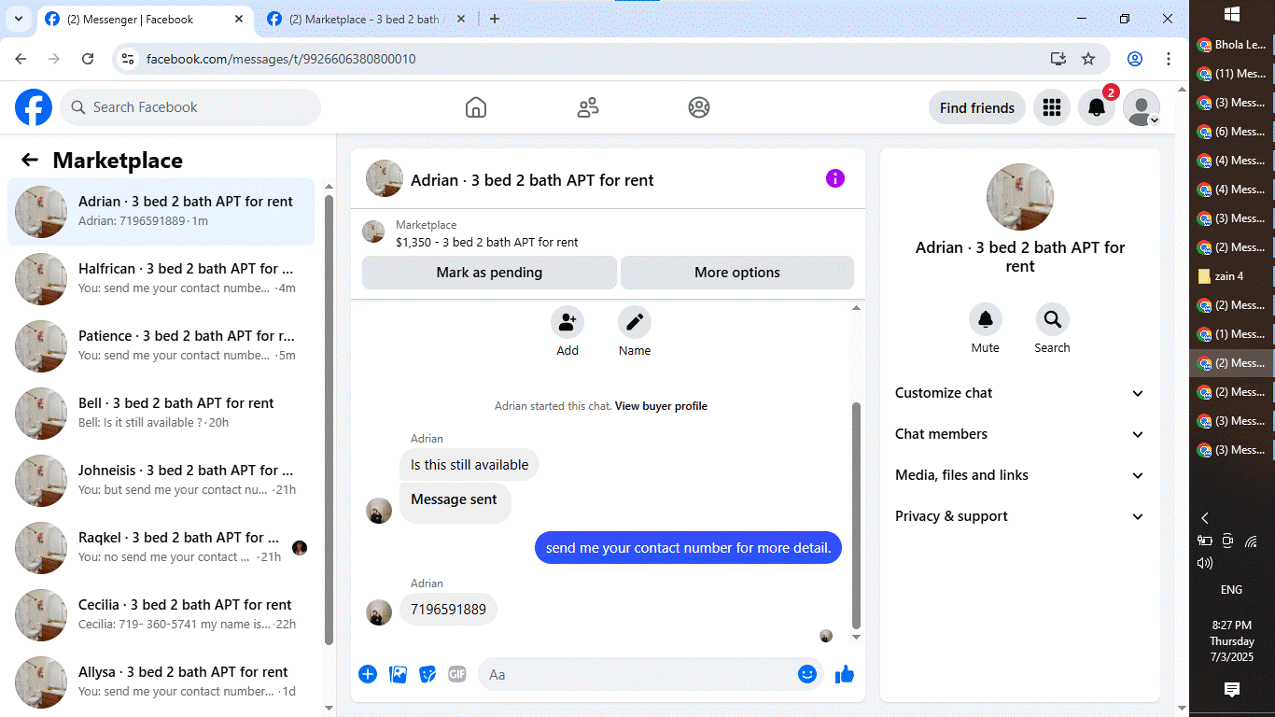Screen dimensions: 1275x717
Task: Click the browser address bar URL
Action: [x=281, y=59]
